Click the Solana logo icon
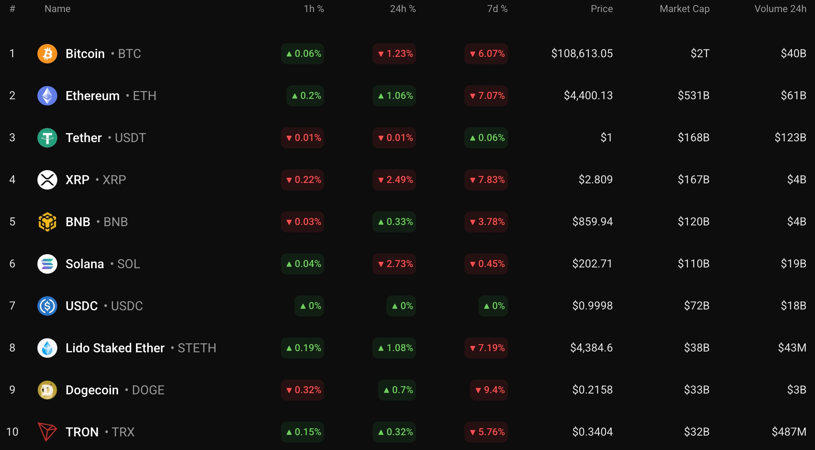 [x=47, y=264]
